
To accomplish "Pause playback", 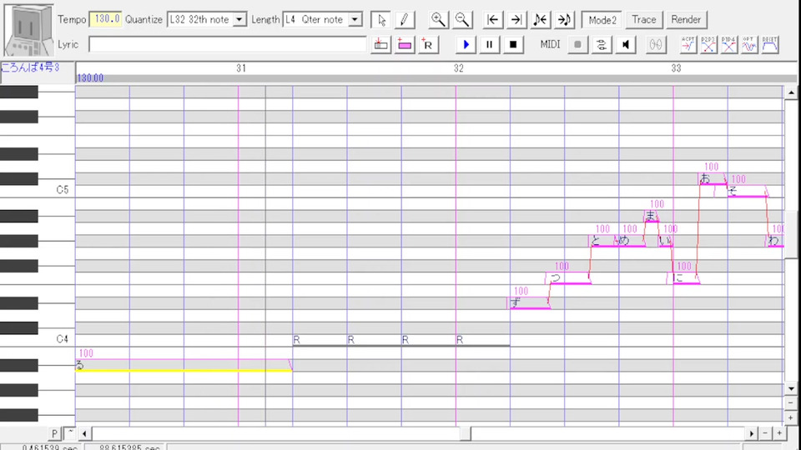I will tap(489, 44).
